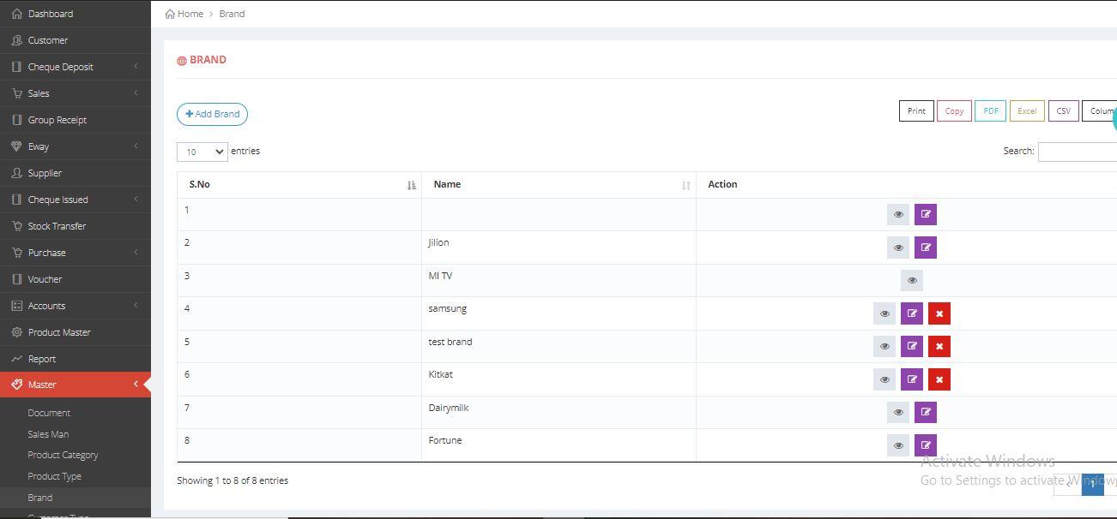Delete the samsung brand with red X
The width and height of the screenshot is (1117, 519).
tap(939, 313)
